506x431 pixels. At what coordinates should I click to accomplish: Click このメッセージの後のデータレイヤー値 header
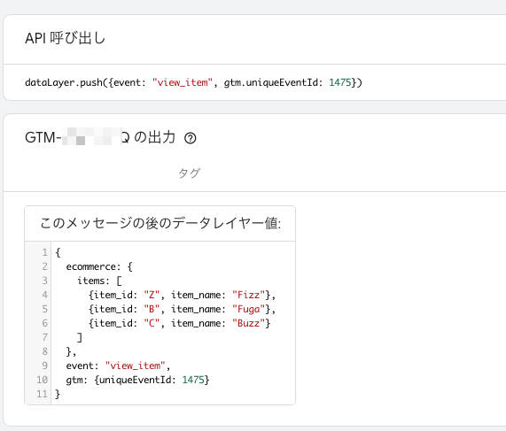coord(160,223)
